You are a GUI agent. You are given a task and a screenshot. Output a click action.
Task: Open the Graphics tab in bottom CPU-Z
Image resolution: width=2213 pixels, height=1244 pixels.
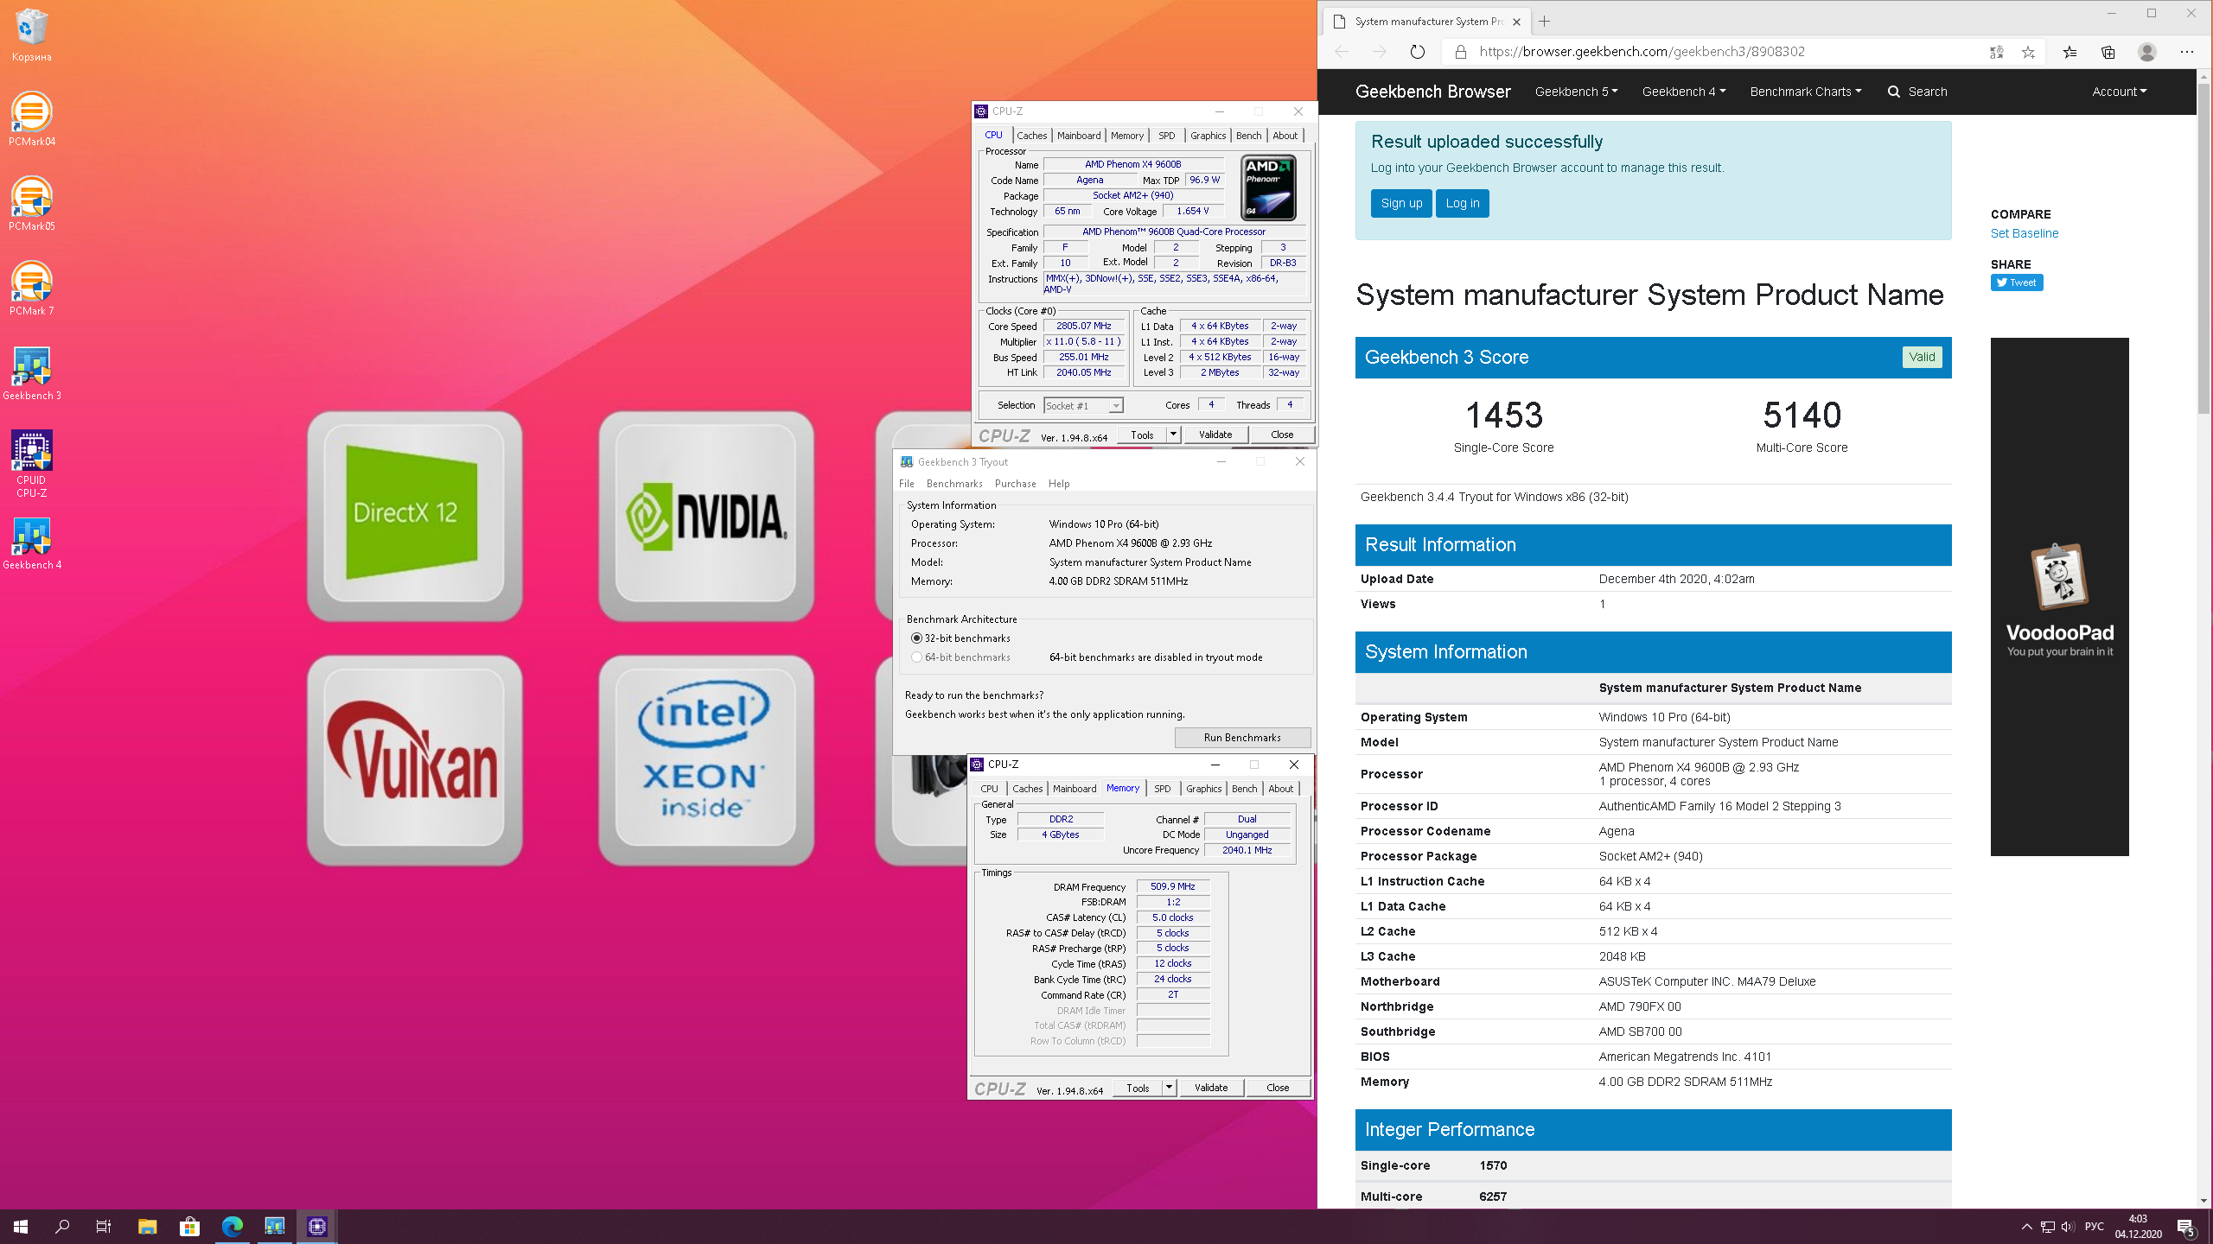click(1203, 789)
